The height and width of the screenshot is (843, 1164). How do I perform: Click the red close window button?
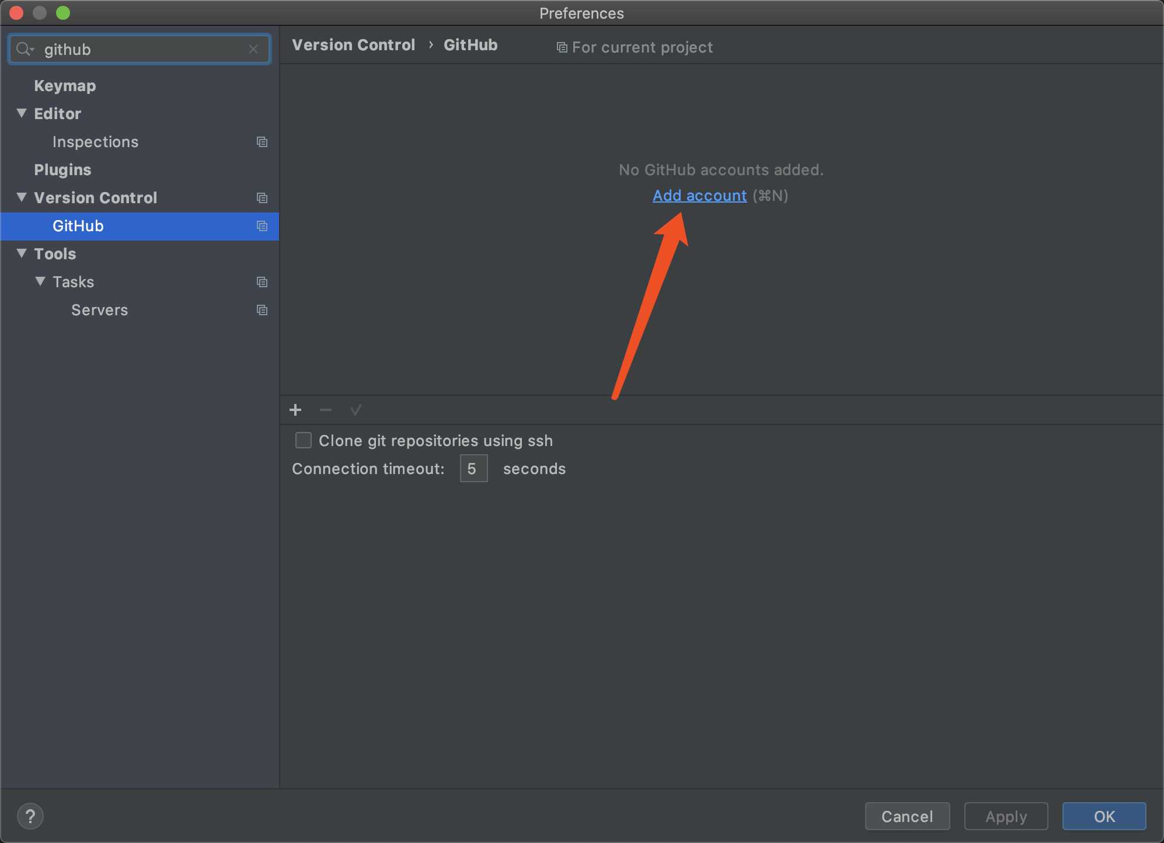coord(16,13)
